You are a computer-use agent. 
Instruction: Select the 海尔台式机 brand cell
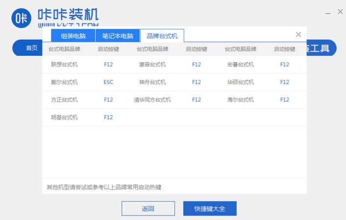pos(240,100)
